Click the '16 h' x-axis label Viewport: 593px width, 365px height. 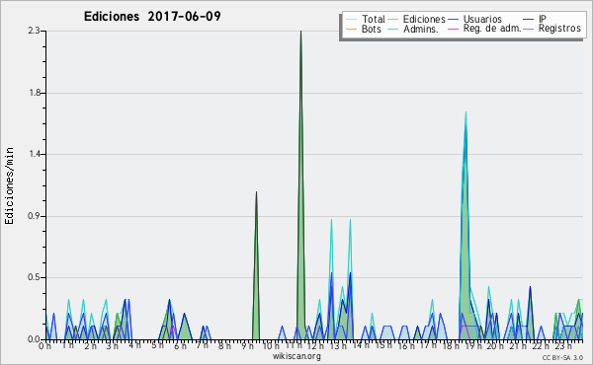(x=405, y=346)
